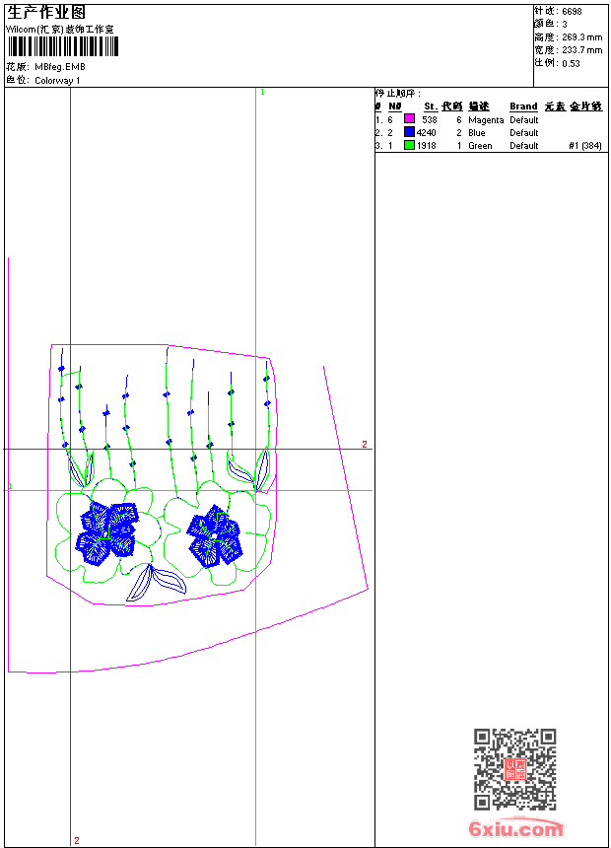Click the 'Colorway 1' value
Image resolution: width=611 pixels, height=848 pixels.
pos(57,81)
